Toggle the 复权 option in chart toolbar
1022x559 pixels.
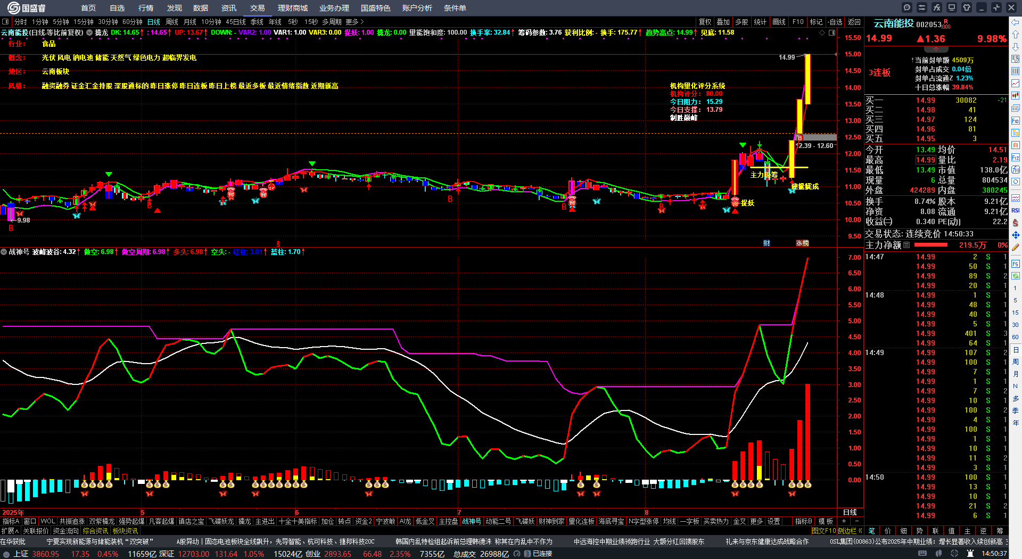tap(705, 22)
